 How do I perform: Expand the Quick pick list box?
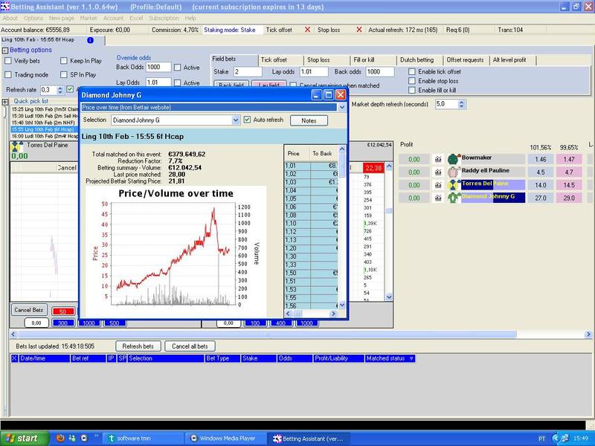tap(5, 102)
